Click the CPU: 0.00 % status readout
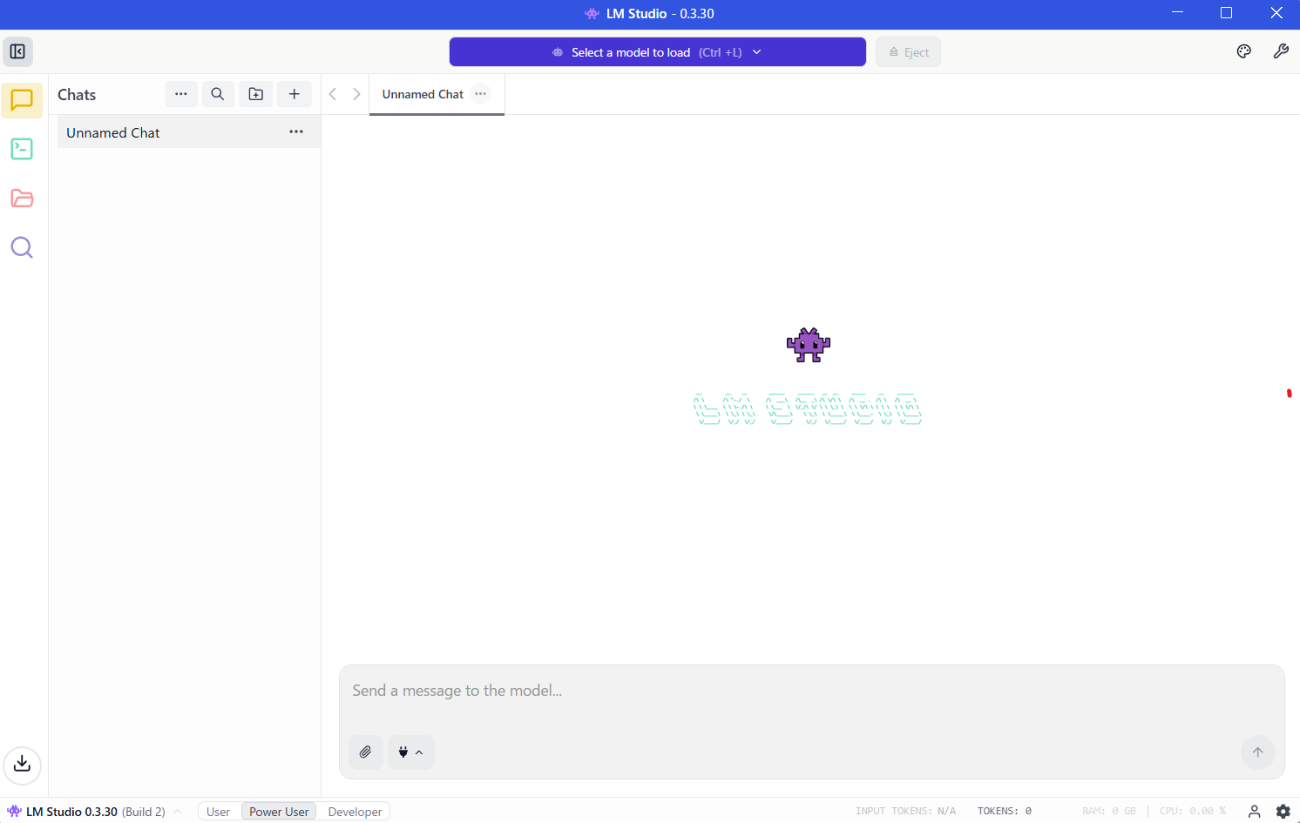Viewport: 1300px width, 823px height. point(1193,811)
